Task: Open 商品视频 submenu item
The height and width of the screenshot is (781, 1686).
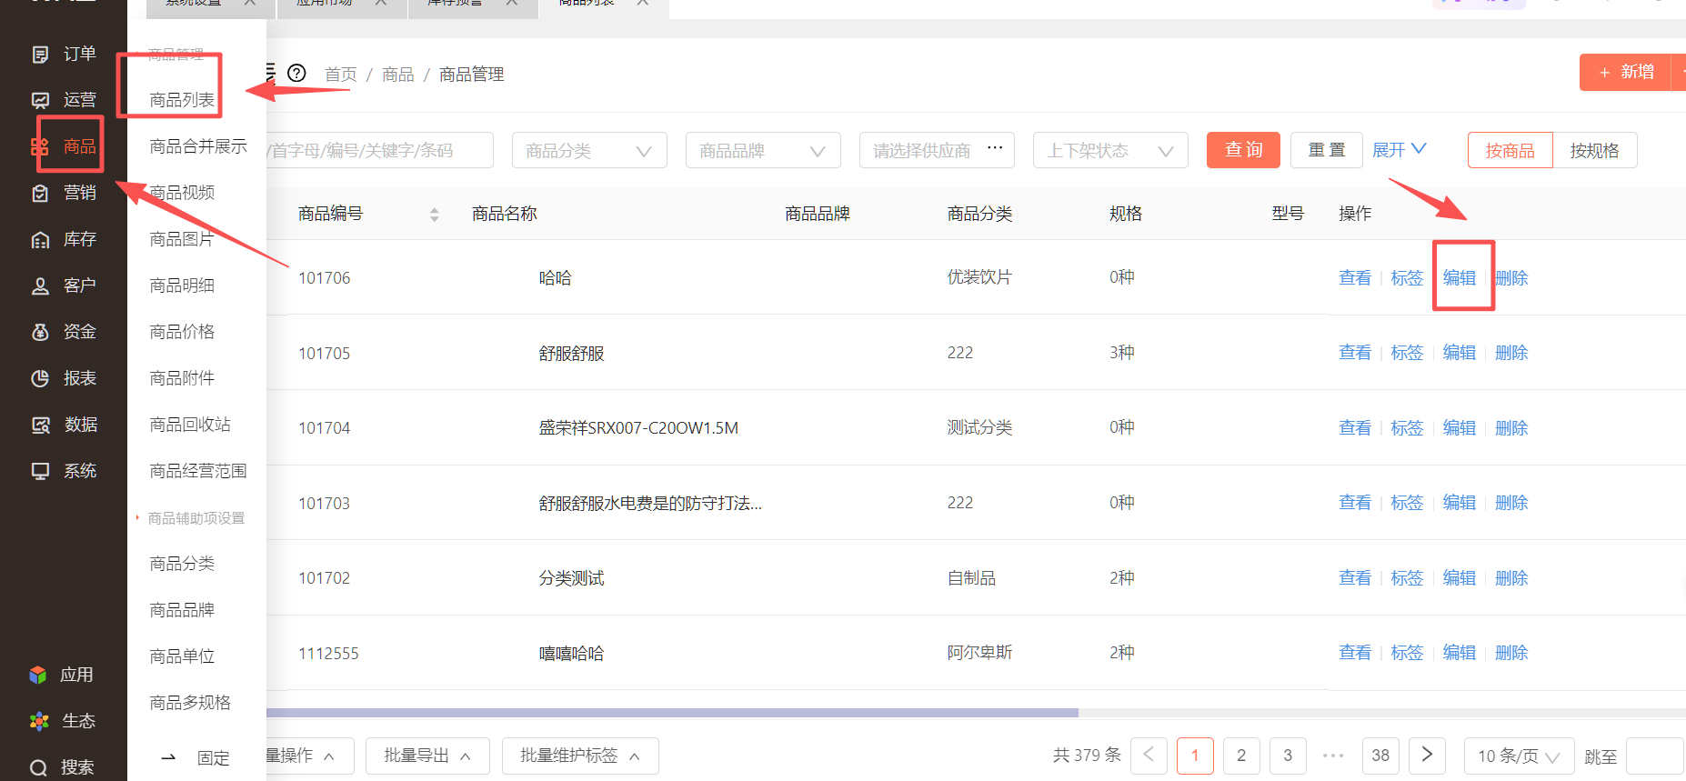Action: tap(182, 193)
